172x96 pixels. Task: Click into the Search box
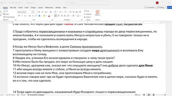(87, 3)
